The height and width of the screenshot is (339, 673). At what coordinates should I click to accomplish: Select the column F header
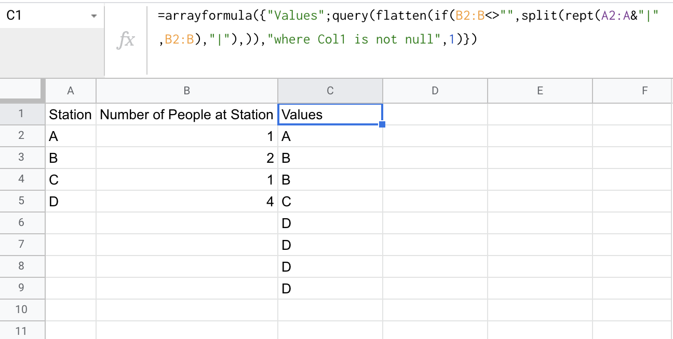pos(633,91)
